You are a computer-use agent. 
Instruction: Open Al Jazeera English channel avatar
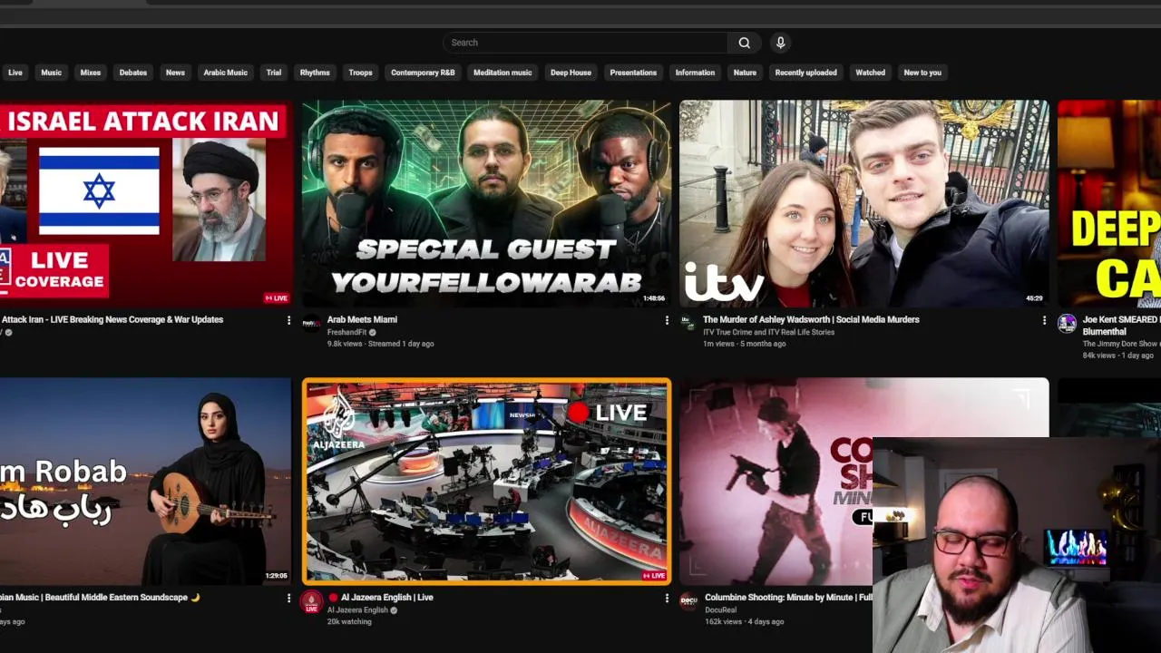(x=311, y=601)
